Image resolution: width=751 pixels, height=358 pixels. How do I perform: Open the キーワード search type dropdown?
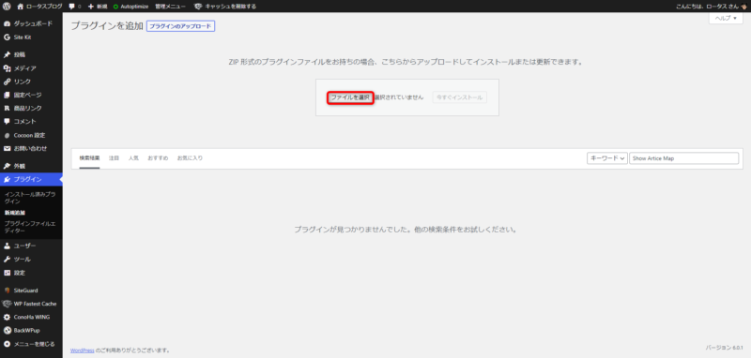606,158
